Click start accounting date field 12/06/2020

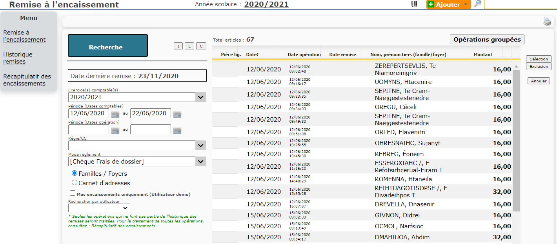89,113
